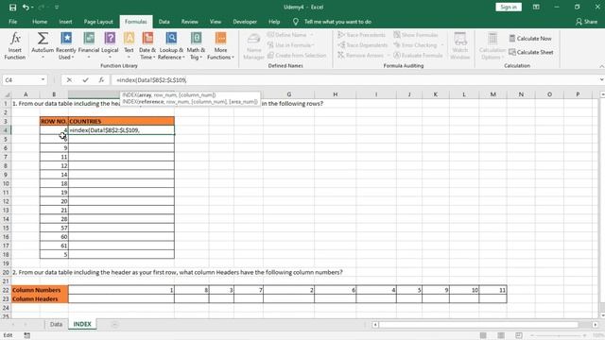Image resolution: width=605 pixels, height=340 pixels.
Task: Click the lightbulb Tell me icon
Action: (x=296, y=22)
